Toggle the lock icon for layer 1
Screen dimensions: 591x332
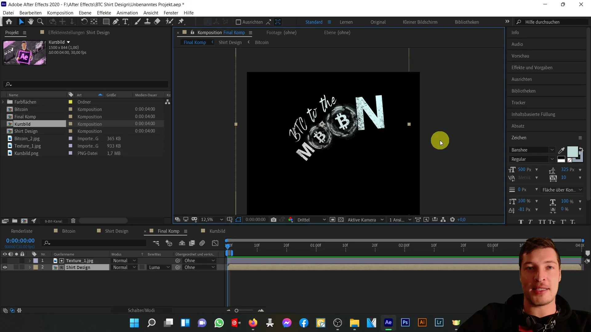pyautogui.click(x=22, y=261)
